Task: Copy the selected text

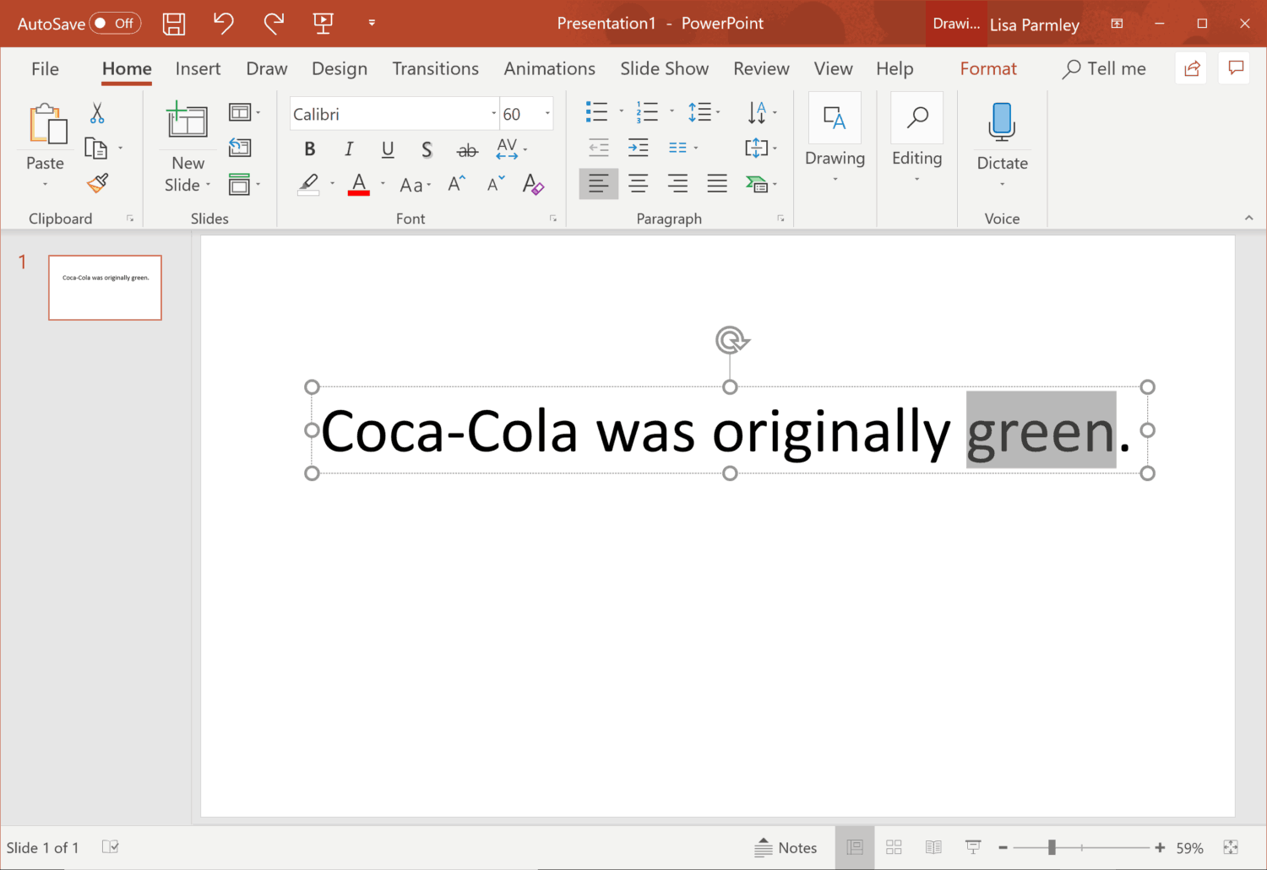Action: click(x=96, y=149)
